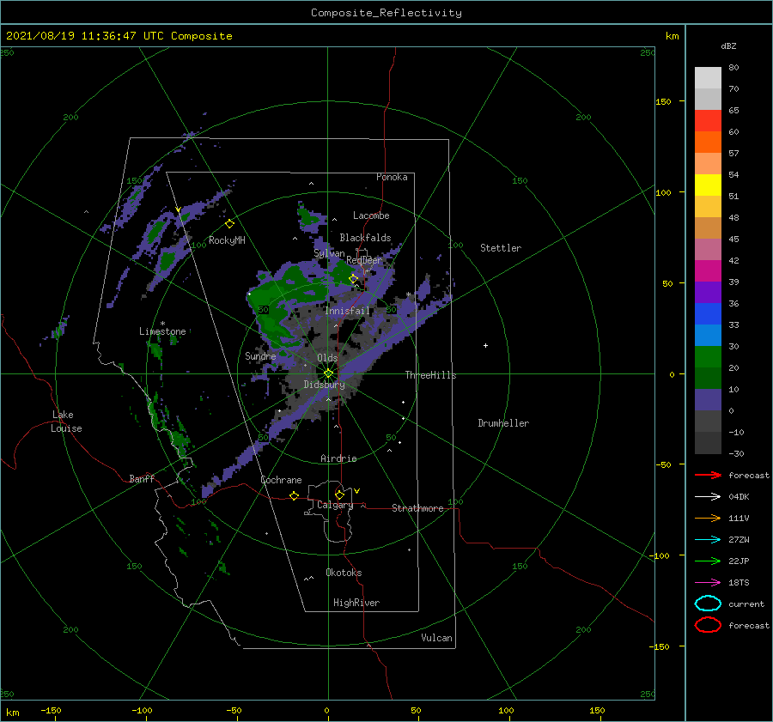Click the Lacombe town label
This screenshot has width=773, height=722.
pyautogui.click(x=371, y=215)
